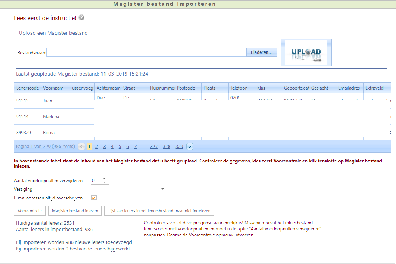Click 'Lees eerst de instructie!' heading
This screenshot has height=264, width=396.
click(x=45, y=18)
